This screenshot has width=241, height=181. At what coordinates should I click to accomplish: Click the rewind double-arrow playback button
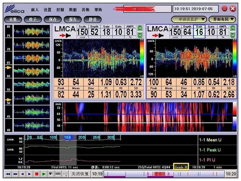point(8,174)
